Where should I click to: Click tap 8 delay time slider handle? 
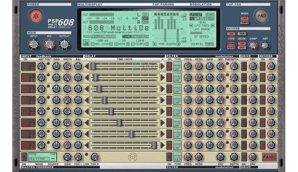(154, 145)
